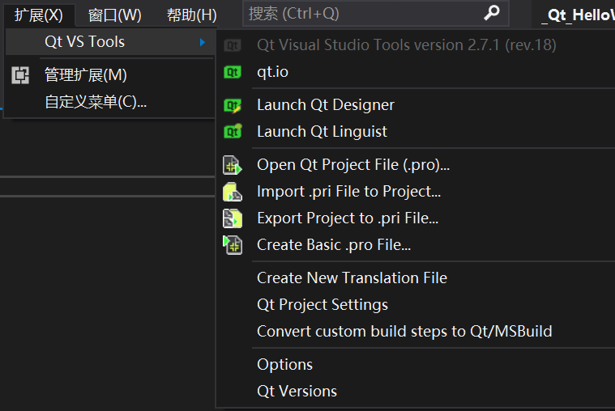Click the Open Qt Project File icon
Screen dimensions: 615x411
[233, 165]
